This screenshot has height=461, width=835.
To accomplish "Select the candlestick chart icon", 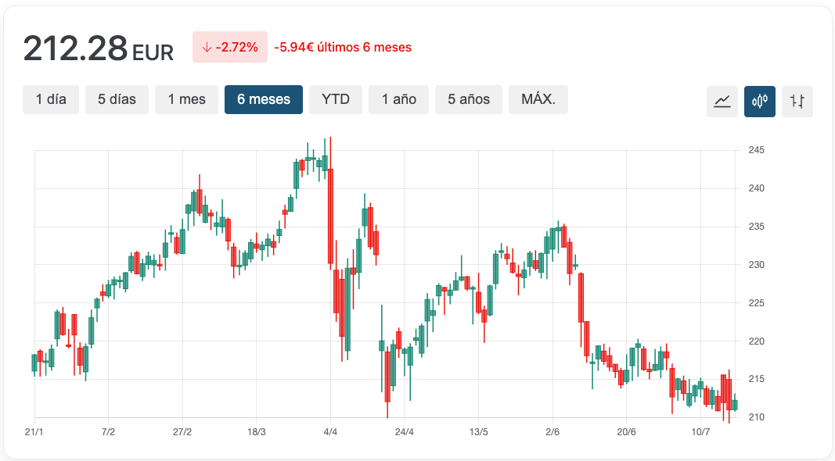I will point(759,101).
